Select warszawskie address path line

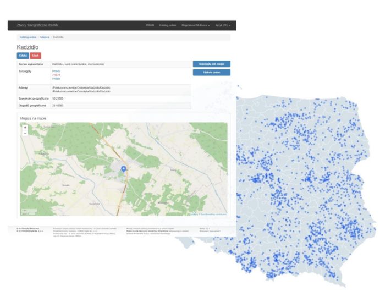[x=81, y=87]
